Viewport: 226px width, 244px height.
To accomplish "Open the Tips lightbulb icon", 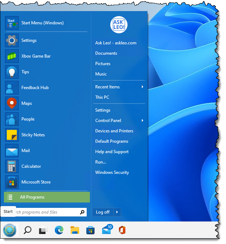I will point(12,72).
